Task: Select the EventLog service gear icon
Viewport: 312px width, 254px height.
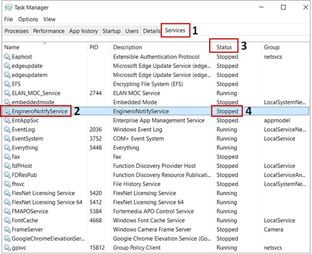Action: pos(8,130)
